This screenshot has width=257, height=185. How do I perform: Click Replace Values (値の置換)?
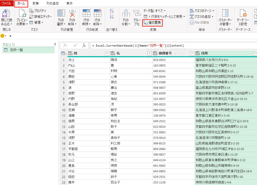click(x=152, y=23)
